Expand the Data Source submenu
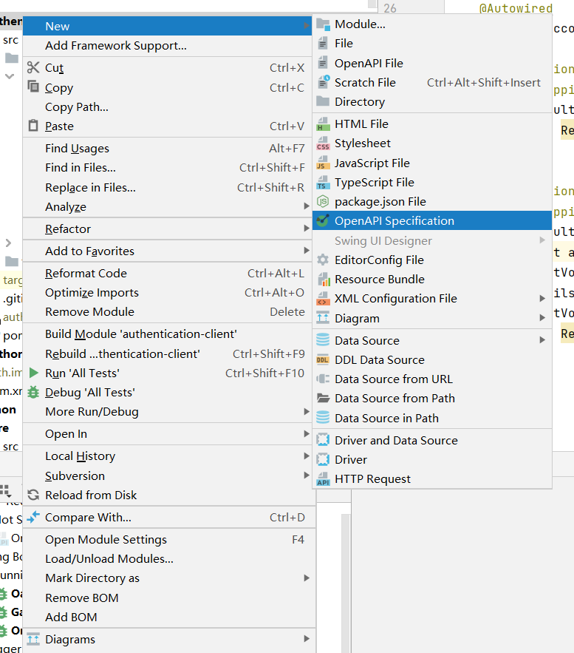574x653 pixels. click(367, 340)
